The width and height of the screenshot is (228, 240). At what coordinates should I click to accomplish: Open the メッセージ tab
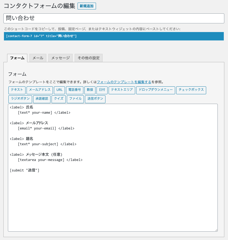(x=60, y=58)
